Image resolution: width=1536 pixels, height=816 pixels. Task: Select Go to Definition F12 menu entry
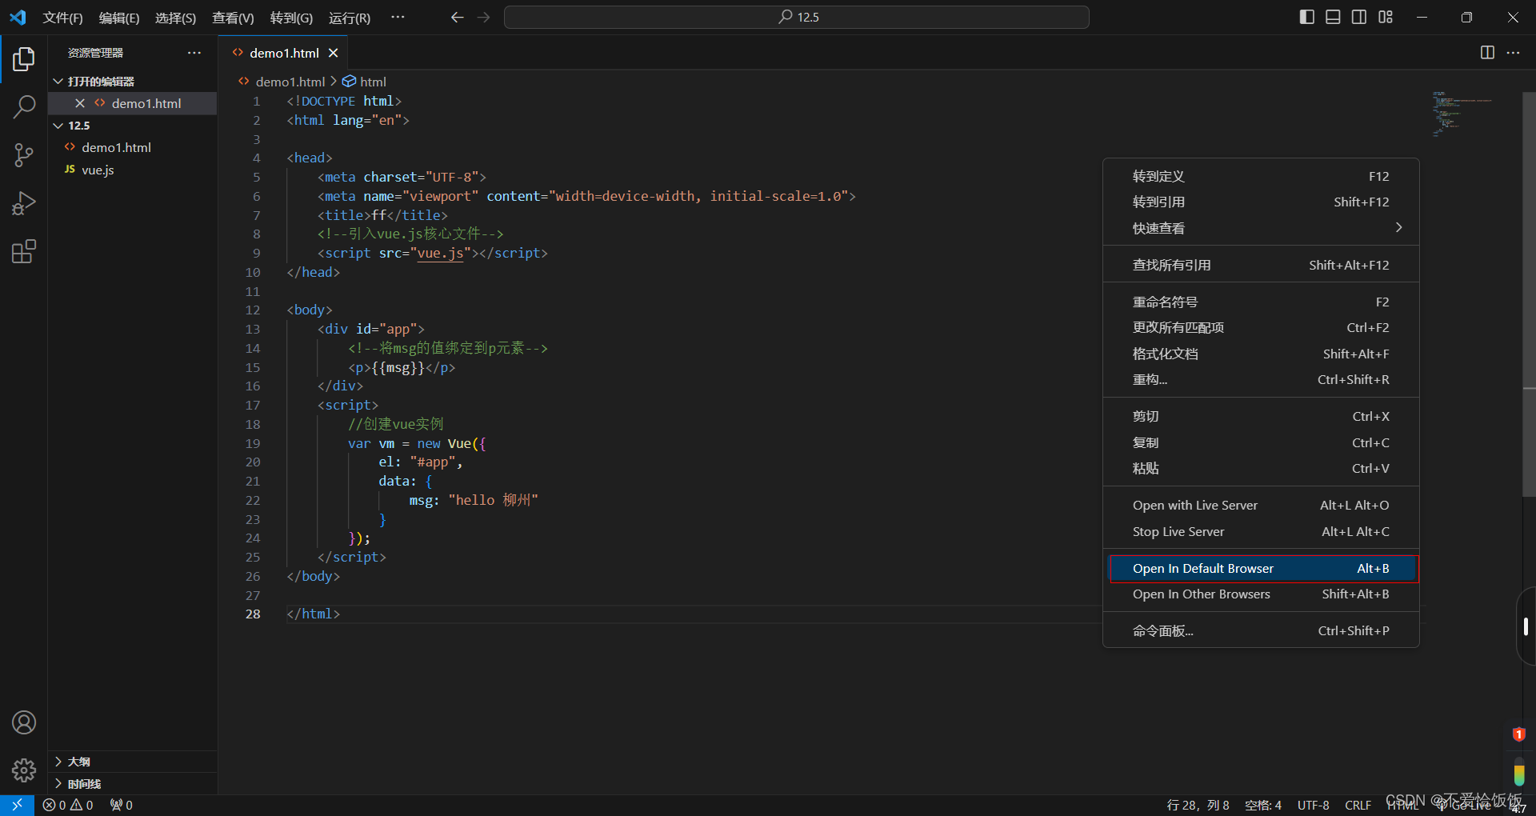[x=1261, y=176]
